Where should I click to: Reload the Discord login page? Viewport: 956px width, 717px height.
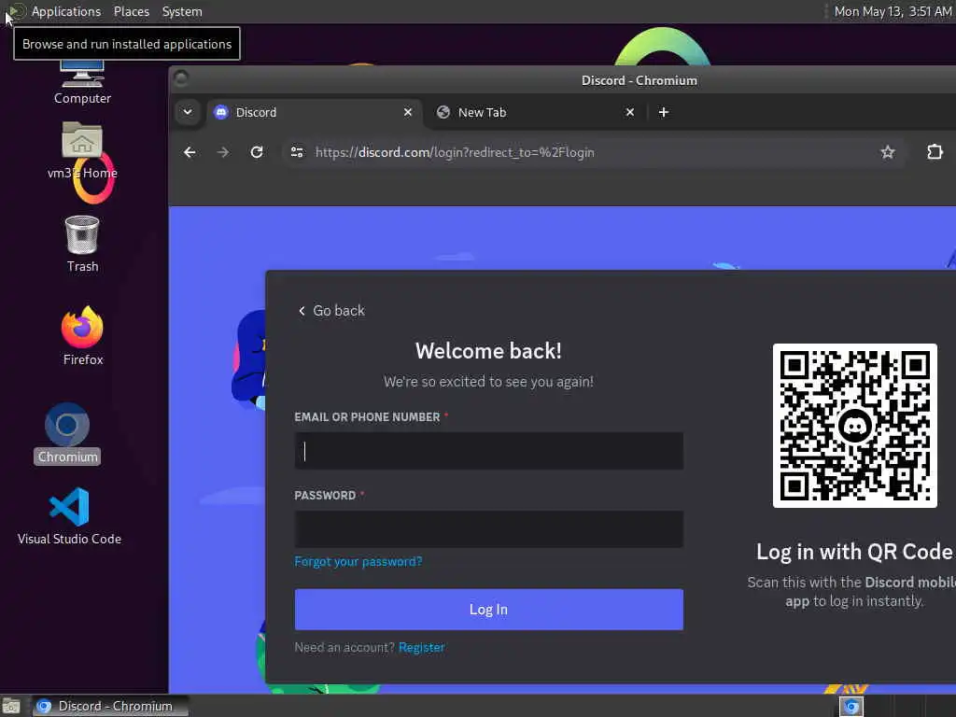(257, 152)
